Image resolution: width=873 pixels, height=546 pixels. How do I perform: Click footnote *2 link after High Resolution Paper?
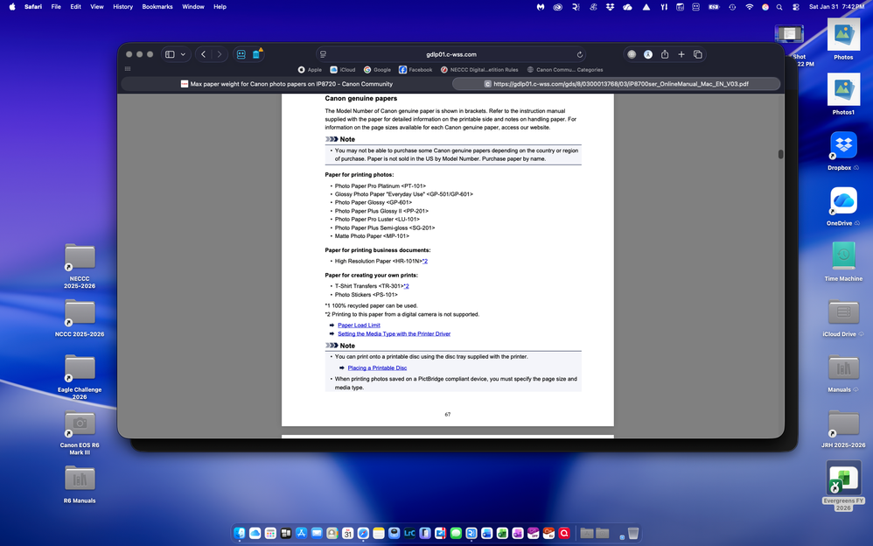pos(425,261)
